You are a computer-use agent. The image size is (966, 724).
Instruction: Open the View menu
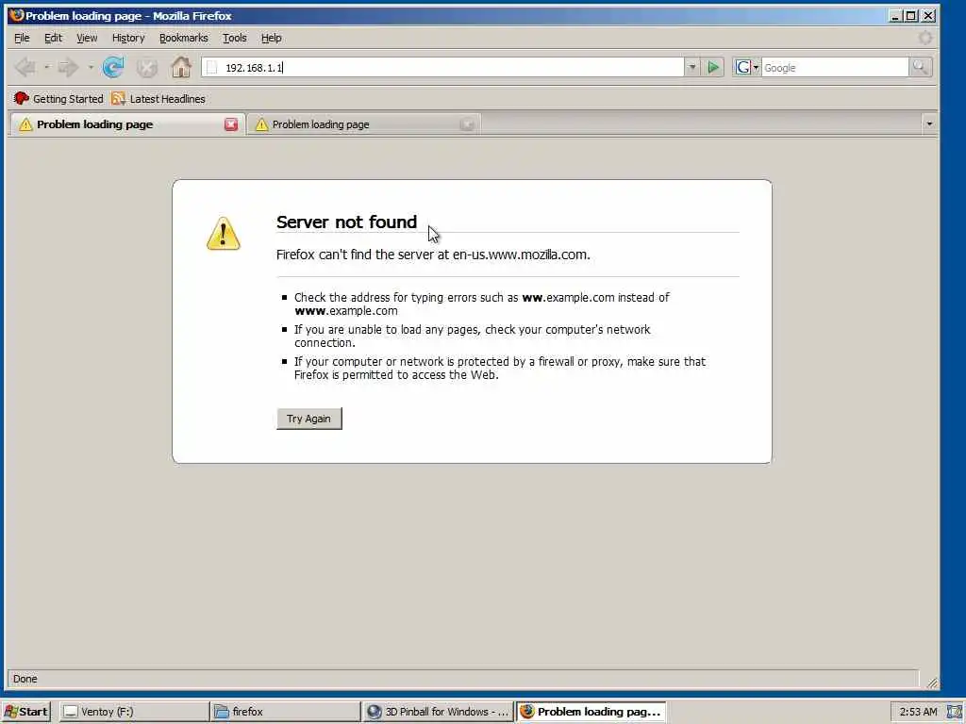87,38
